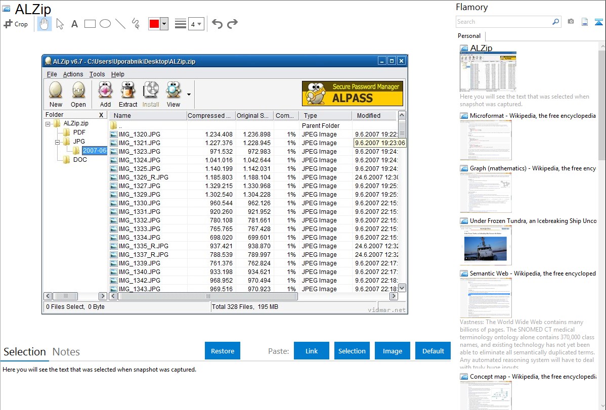Open the Actions menu
This screenshot has height=410, width=606.
point(73,74)
